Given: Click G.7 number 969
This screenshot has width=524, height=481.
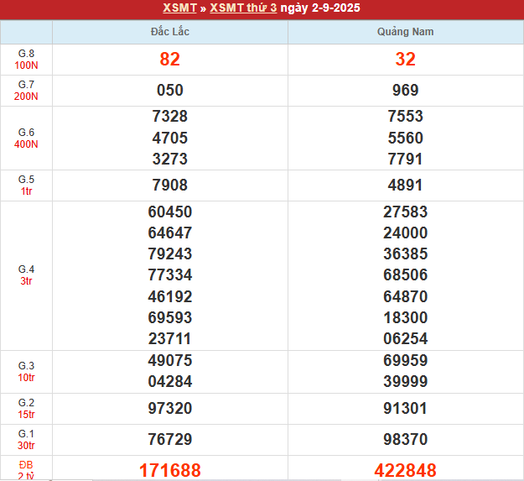Looking at the screenshot, I should tap(405, 91).
